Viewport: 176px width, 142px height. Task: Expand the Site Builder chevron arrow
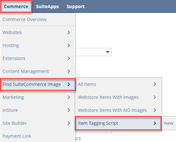[69, 123]
